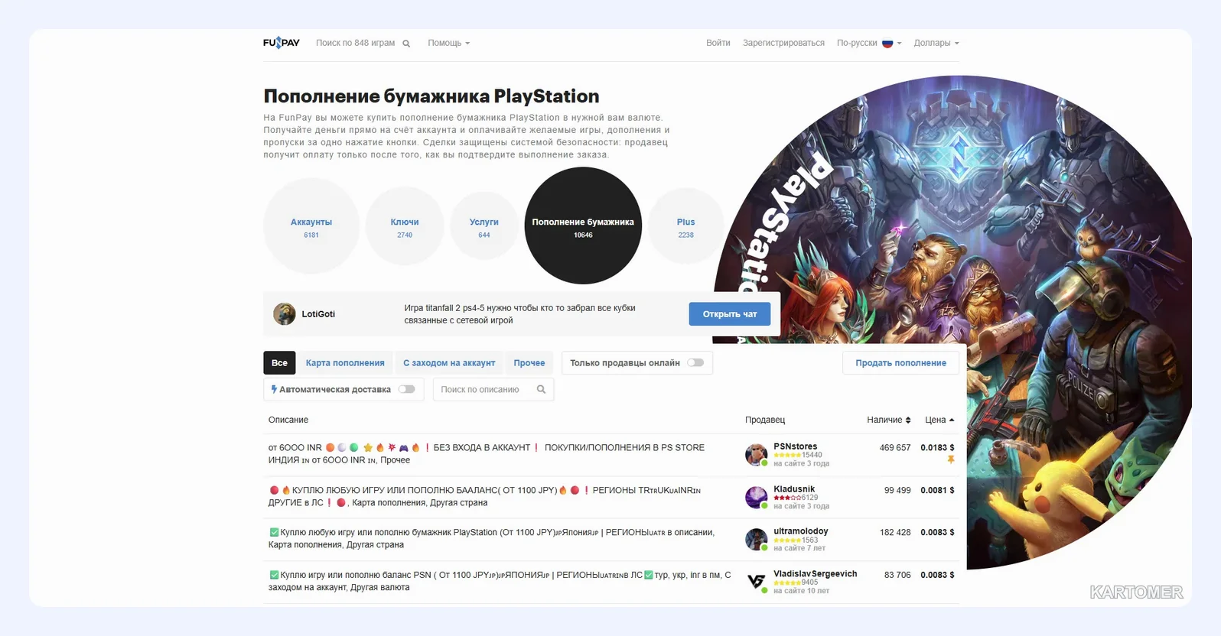The image size is (1221, 636).
Task: Toggle 'Только продавцы онлайн' switch
Action: [x=695, y=363]
